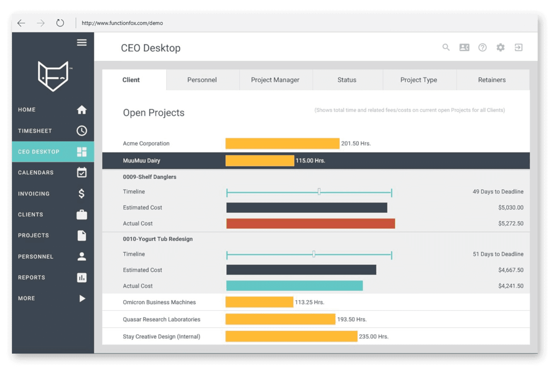This screenshot has height=371, width=552.
Task: Open the HOME sidebar menu label
Action: click(27, 110)
